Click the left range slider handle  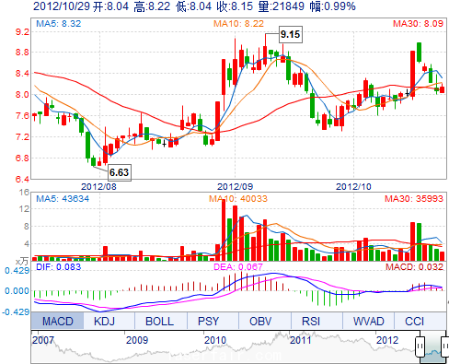pyautogui.click(x=420, y=346)
